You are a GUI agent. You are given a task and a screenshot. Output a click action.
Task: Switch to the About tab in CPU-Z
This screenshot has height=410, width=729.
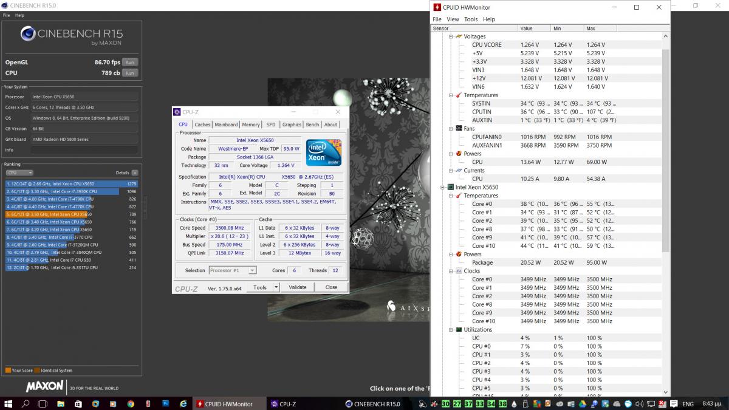click(330, 125)
